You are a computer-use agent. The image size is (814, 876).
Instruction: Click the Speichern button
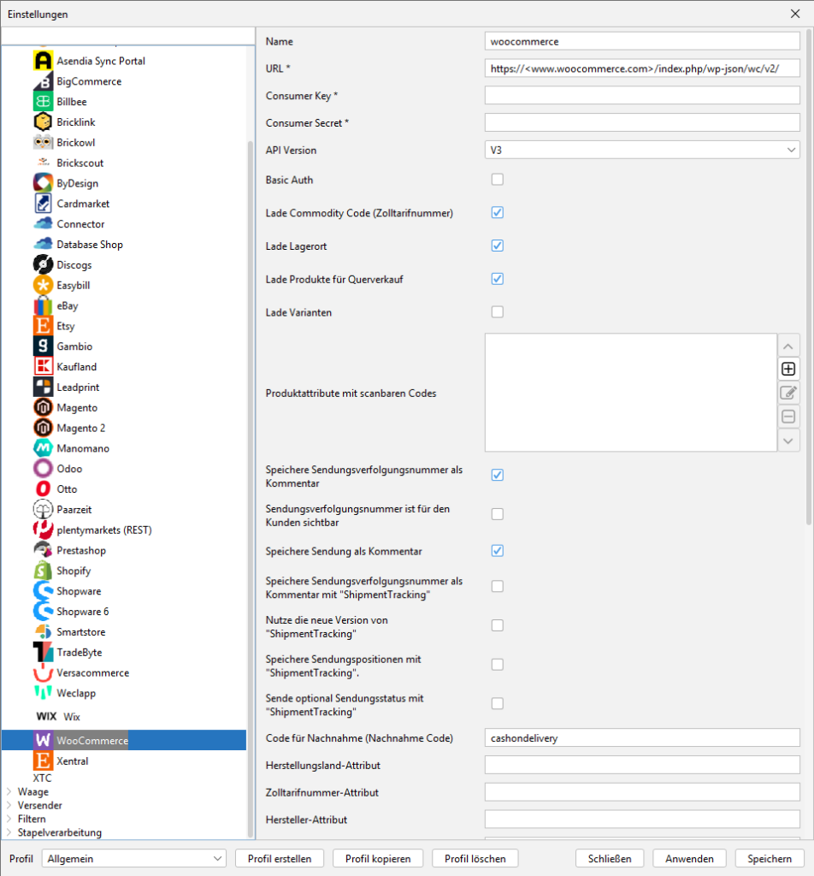(x=770, y=858)
